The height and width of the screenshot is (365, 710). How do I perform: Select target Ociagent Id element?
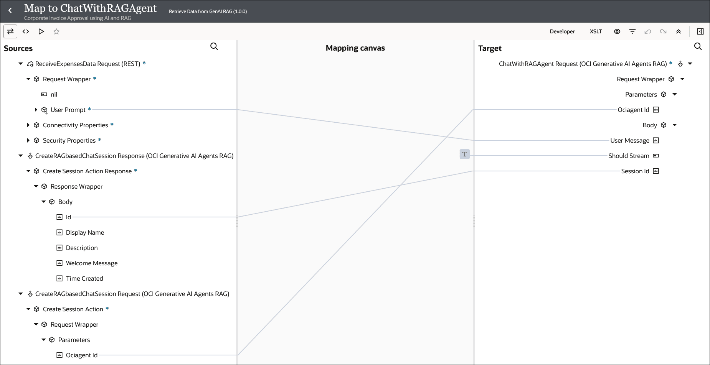[633, 110]
